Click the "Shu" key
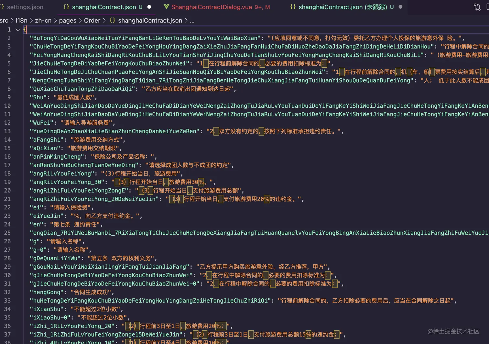This screenshot has height=344, width=489. (38, 97)
